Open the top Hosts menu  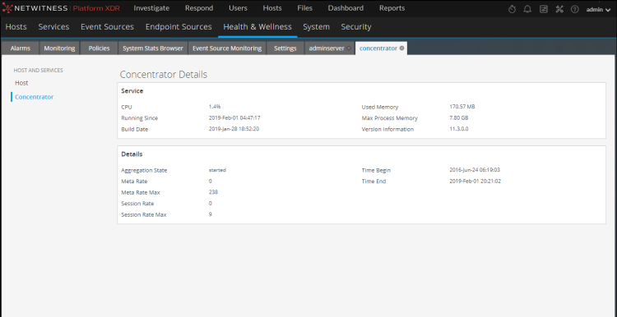tap(272, 8)
